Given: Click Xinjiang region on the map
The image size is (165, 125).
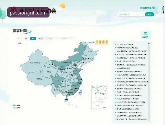Looking at the screenshot, I should tap(35, 63).
